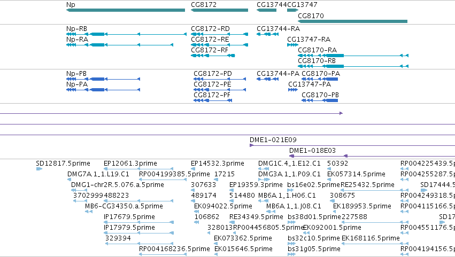Select transcript CG8172-RD

[x=210, y=29]
